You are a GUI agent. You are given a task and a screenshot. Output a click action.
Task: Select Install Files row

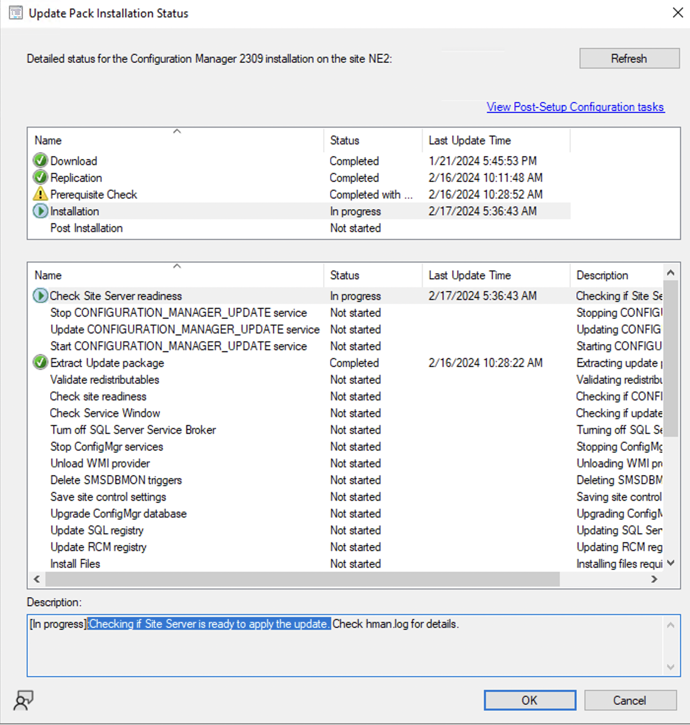click(345, 564)
